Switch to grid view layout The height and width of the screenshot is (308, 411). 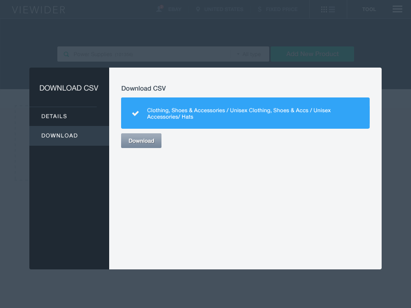point(324,9)
